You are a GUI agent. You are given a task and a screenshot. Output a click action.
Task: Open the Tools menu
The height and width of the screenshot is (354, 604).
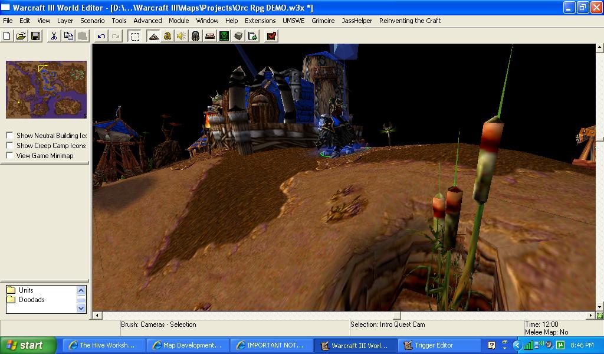point(119,21)
